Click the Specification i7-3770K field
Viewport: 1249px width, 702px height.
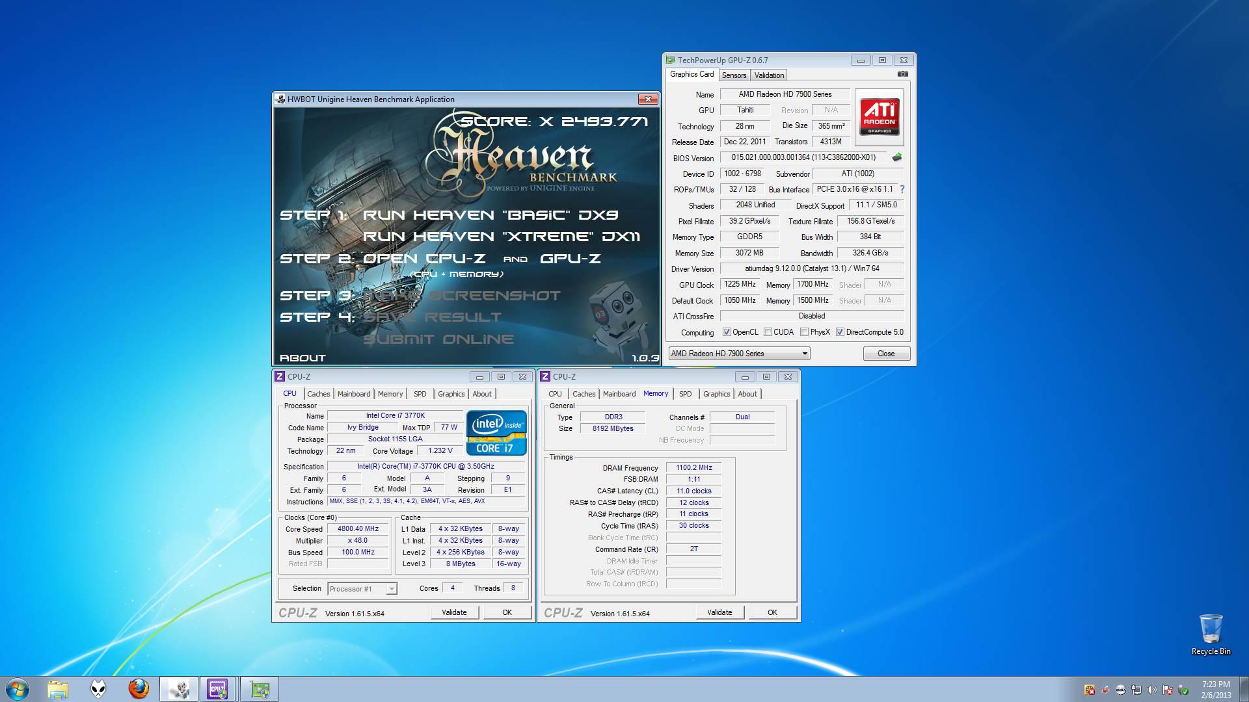(425, 467)
